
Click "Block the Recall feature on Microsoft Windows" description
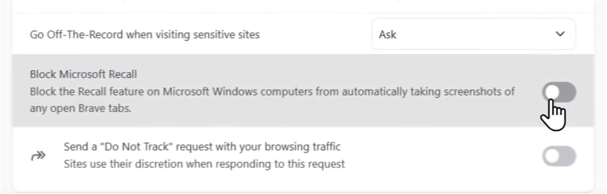click(x=272, y=91)
